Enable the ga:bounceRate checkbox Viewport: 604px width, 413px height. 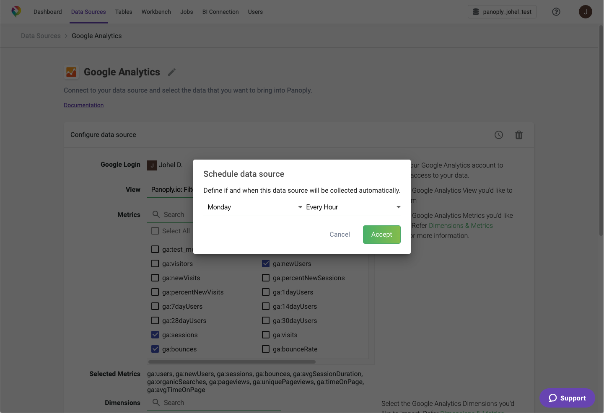tap(266, 349)
